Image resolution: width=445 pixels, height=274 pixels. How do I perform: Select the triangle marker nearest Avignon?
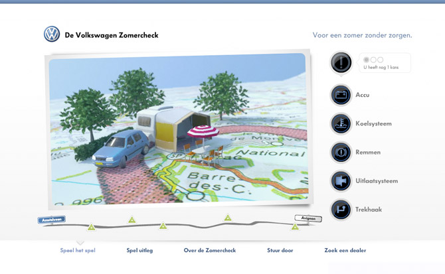(295, 227)
